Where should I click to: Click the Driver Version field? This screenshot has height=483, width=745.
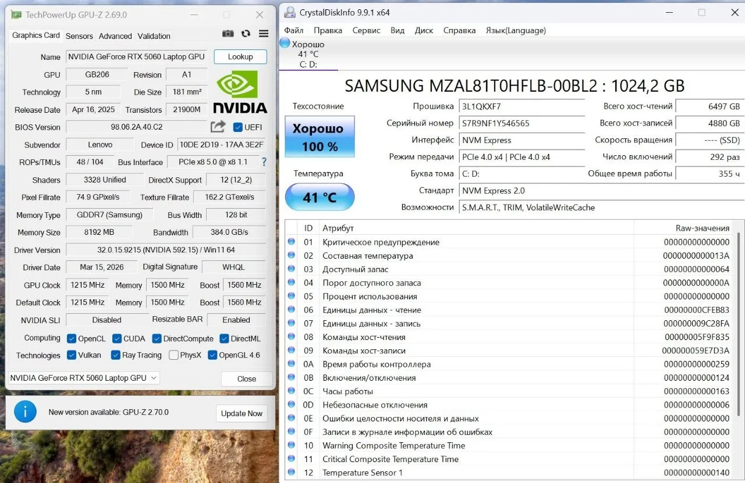point(166,250)
